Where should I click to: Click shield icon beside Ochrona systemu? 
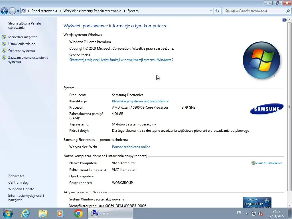4,51
